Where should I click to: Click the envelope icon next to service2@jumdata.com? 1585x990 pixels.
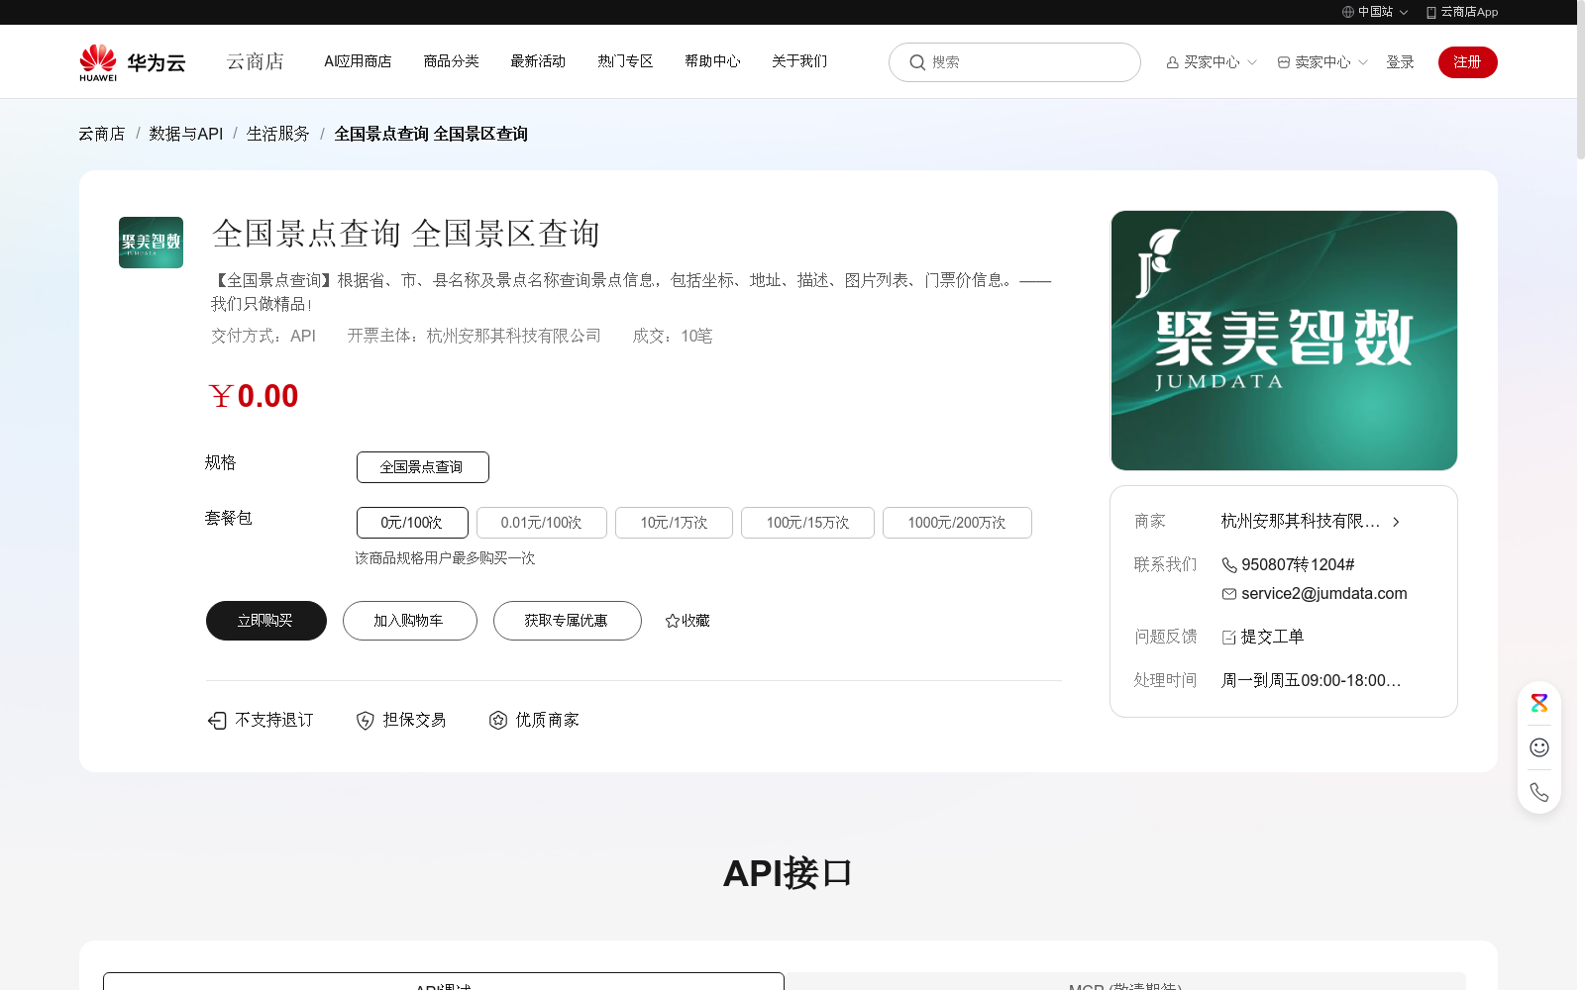coord(1229,594)
